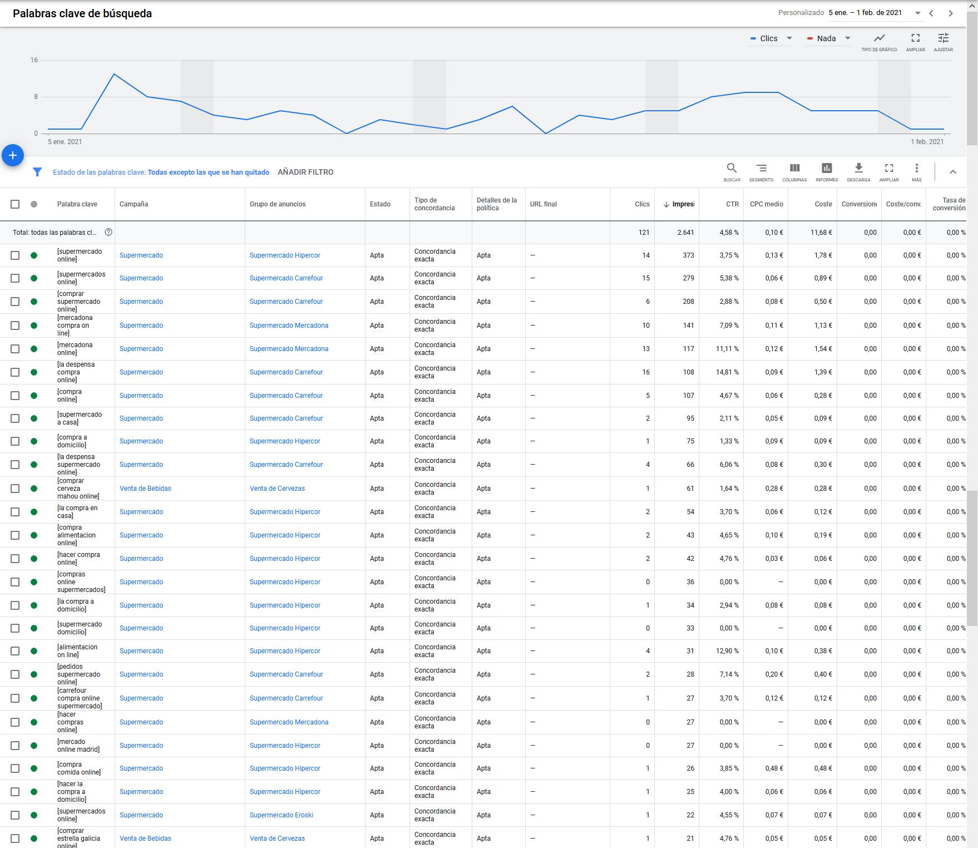Open the Columnas columns icon

point(794,168)
